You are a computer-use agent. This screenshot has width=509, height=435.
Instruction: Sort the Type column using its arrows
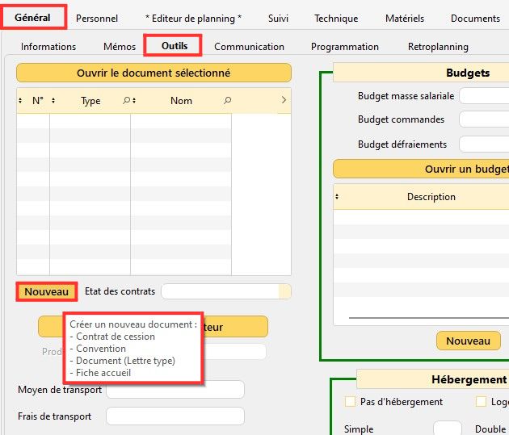point(53,101)
